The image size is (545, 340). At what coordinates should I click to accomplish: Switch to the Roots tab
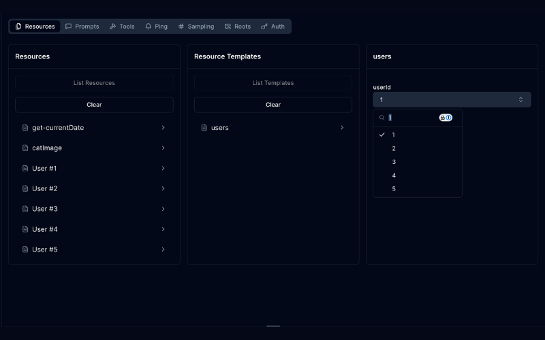[238, 27]
